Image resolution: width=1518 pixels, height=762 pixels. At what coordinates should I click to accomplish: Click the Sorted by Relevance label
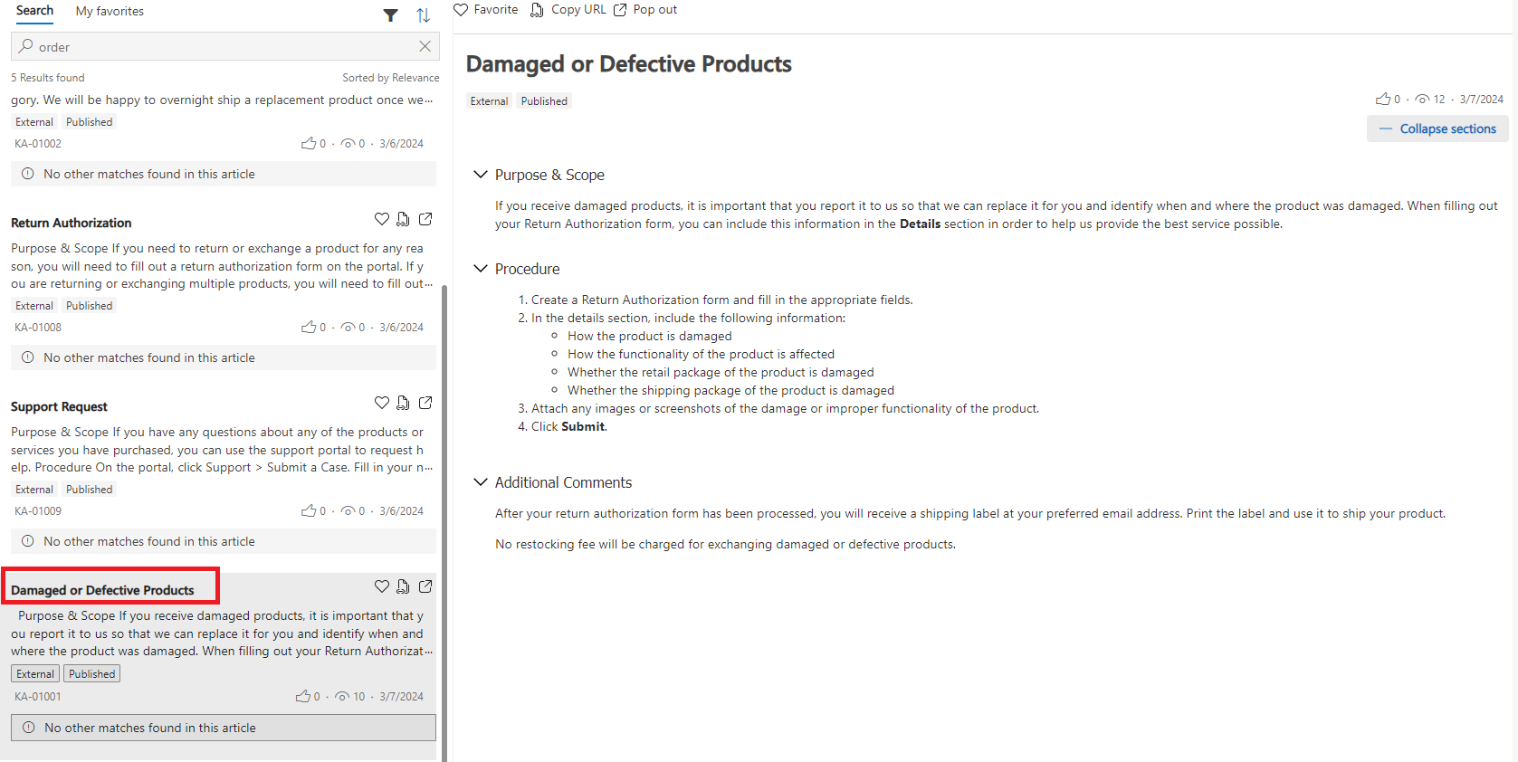coord(391,78)
